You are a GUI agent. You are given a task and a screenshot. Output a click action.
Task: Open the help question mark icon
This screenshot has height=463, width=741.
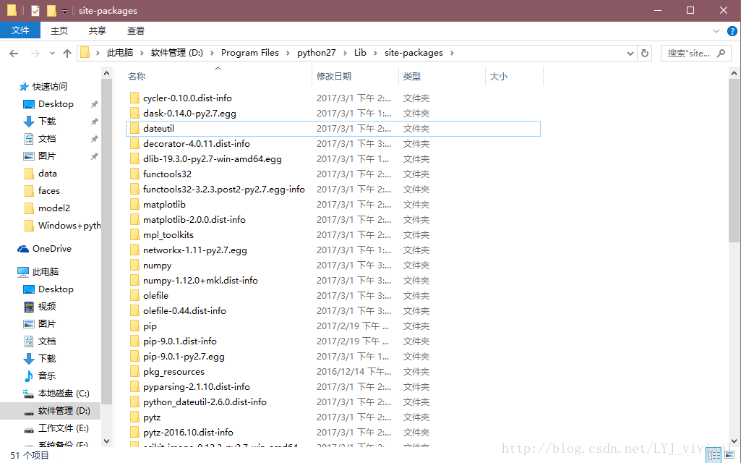point(732,31)
